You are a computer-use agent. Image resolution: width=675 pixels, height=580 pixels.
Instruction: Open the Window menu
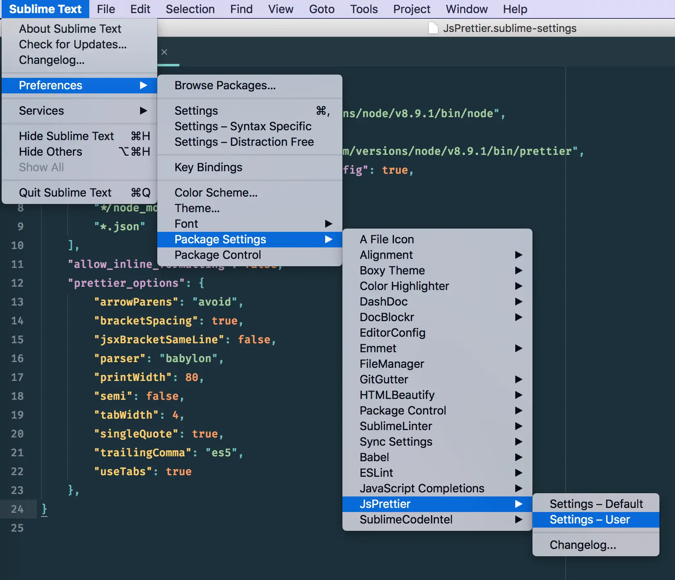point(467,9)
